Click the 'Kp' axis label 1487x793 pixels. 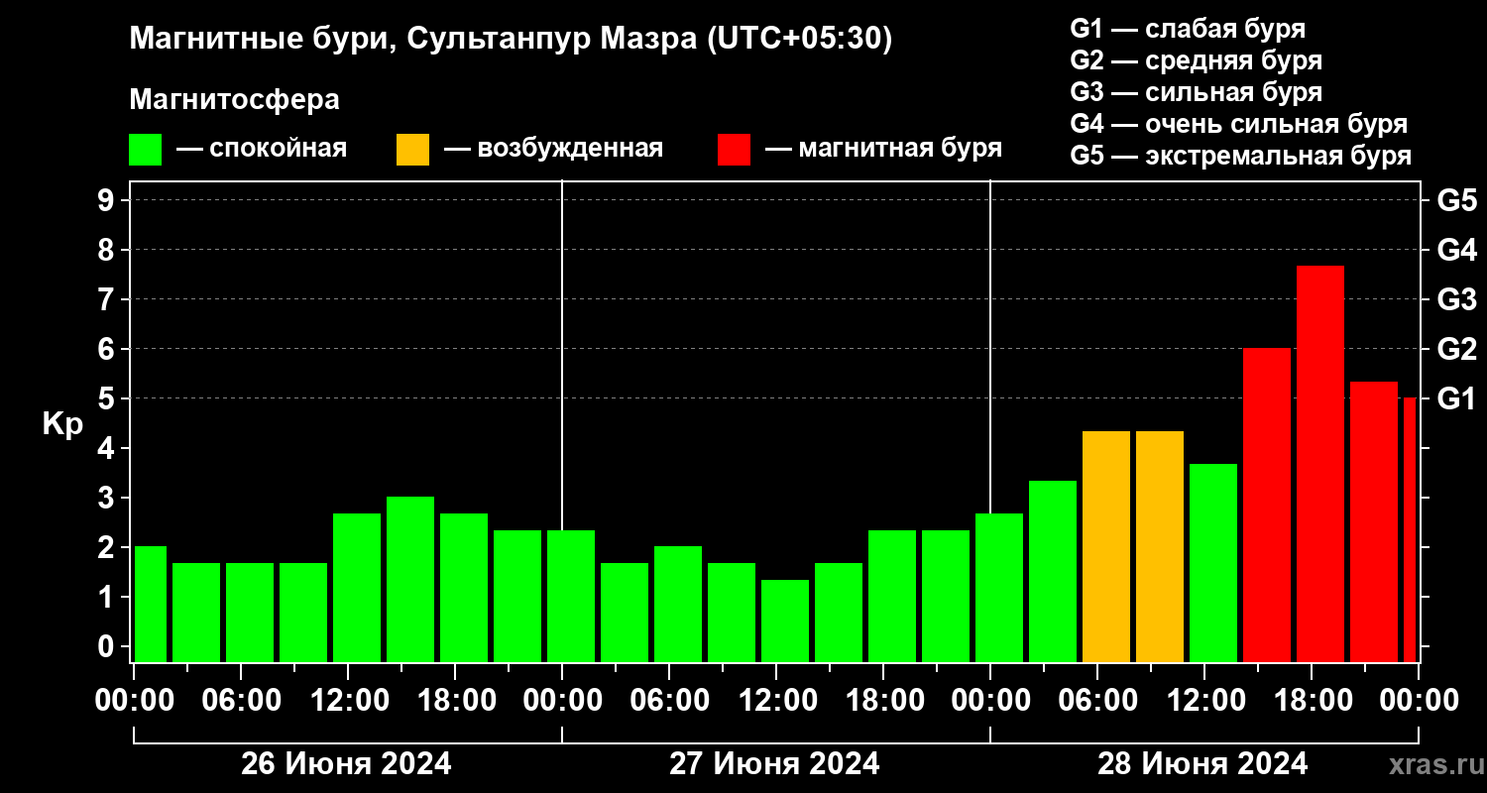pyautogui.click(x=62, y=423)
